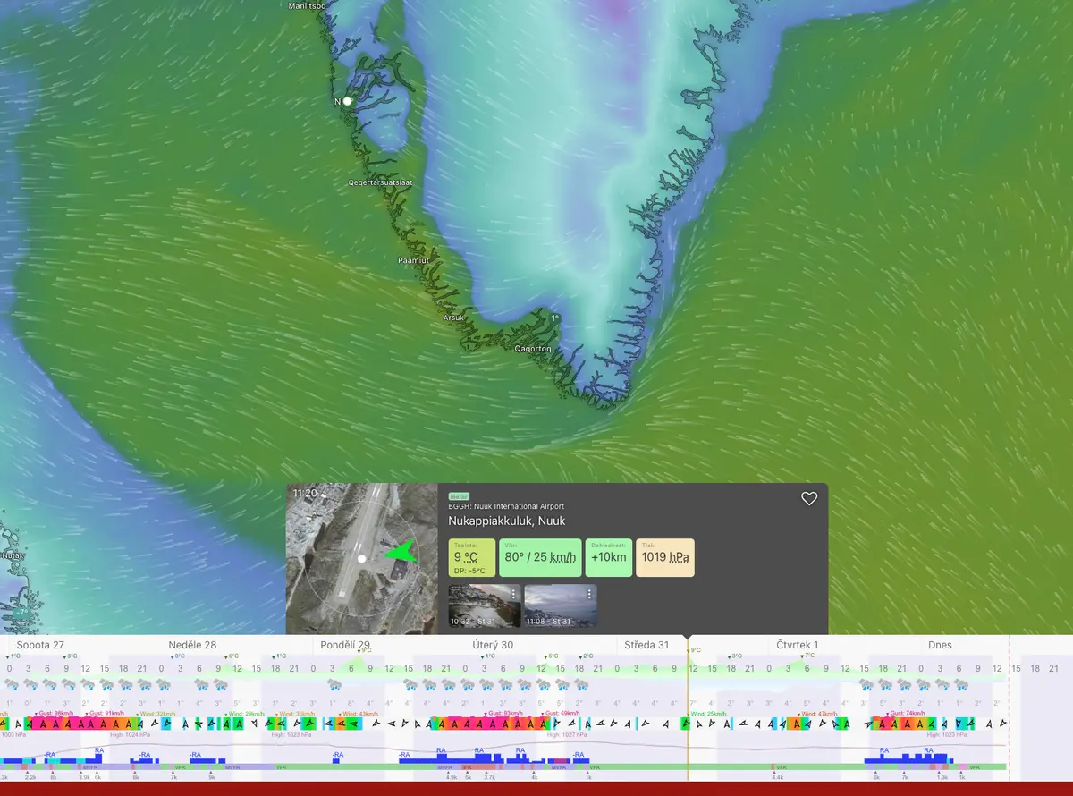Click rain cloud icon under Sobota 27 at hour 0
This screenshot has height=796, width=1073.
11,685
